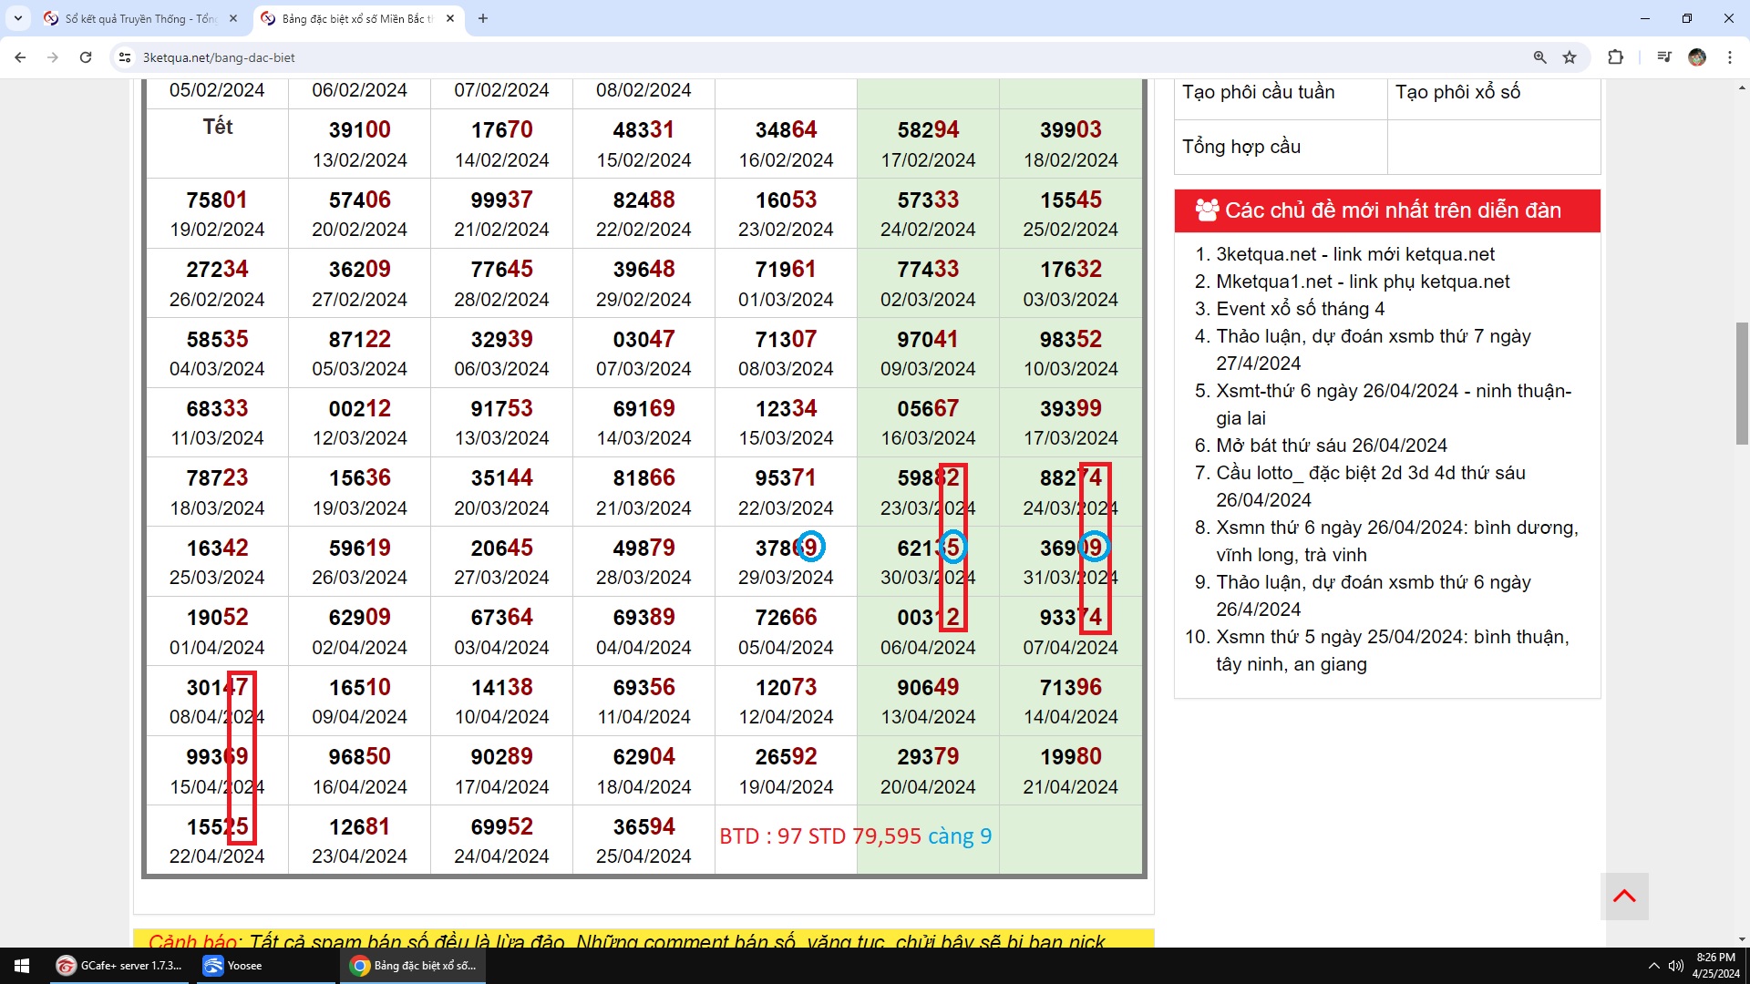Open Chrome three-dot menu
The width and height of the screenshot is (1750, 984).
[x=1729, y=57]
